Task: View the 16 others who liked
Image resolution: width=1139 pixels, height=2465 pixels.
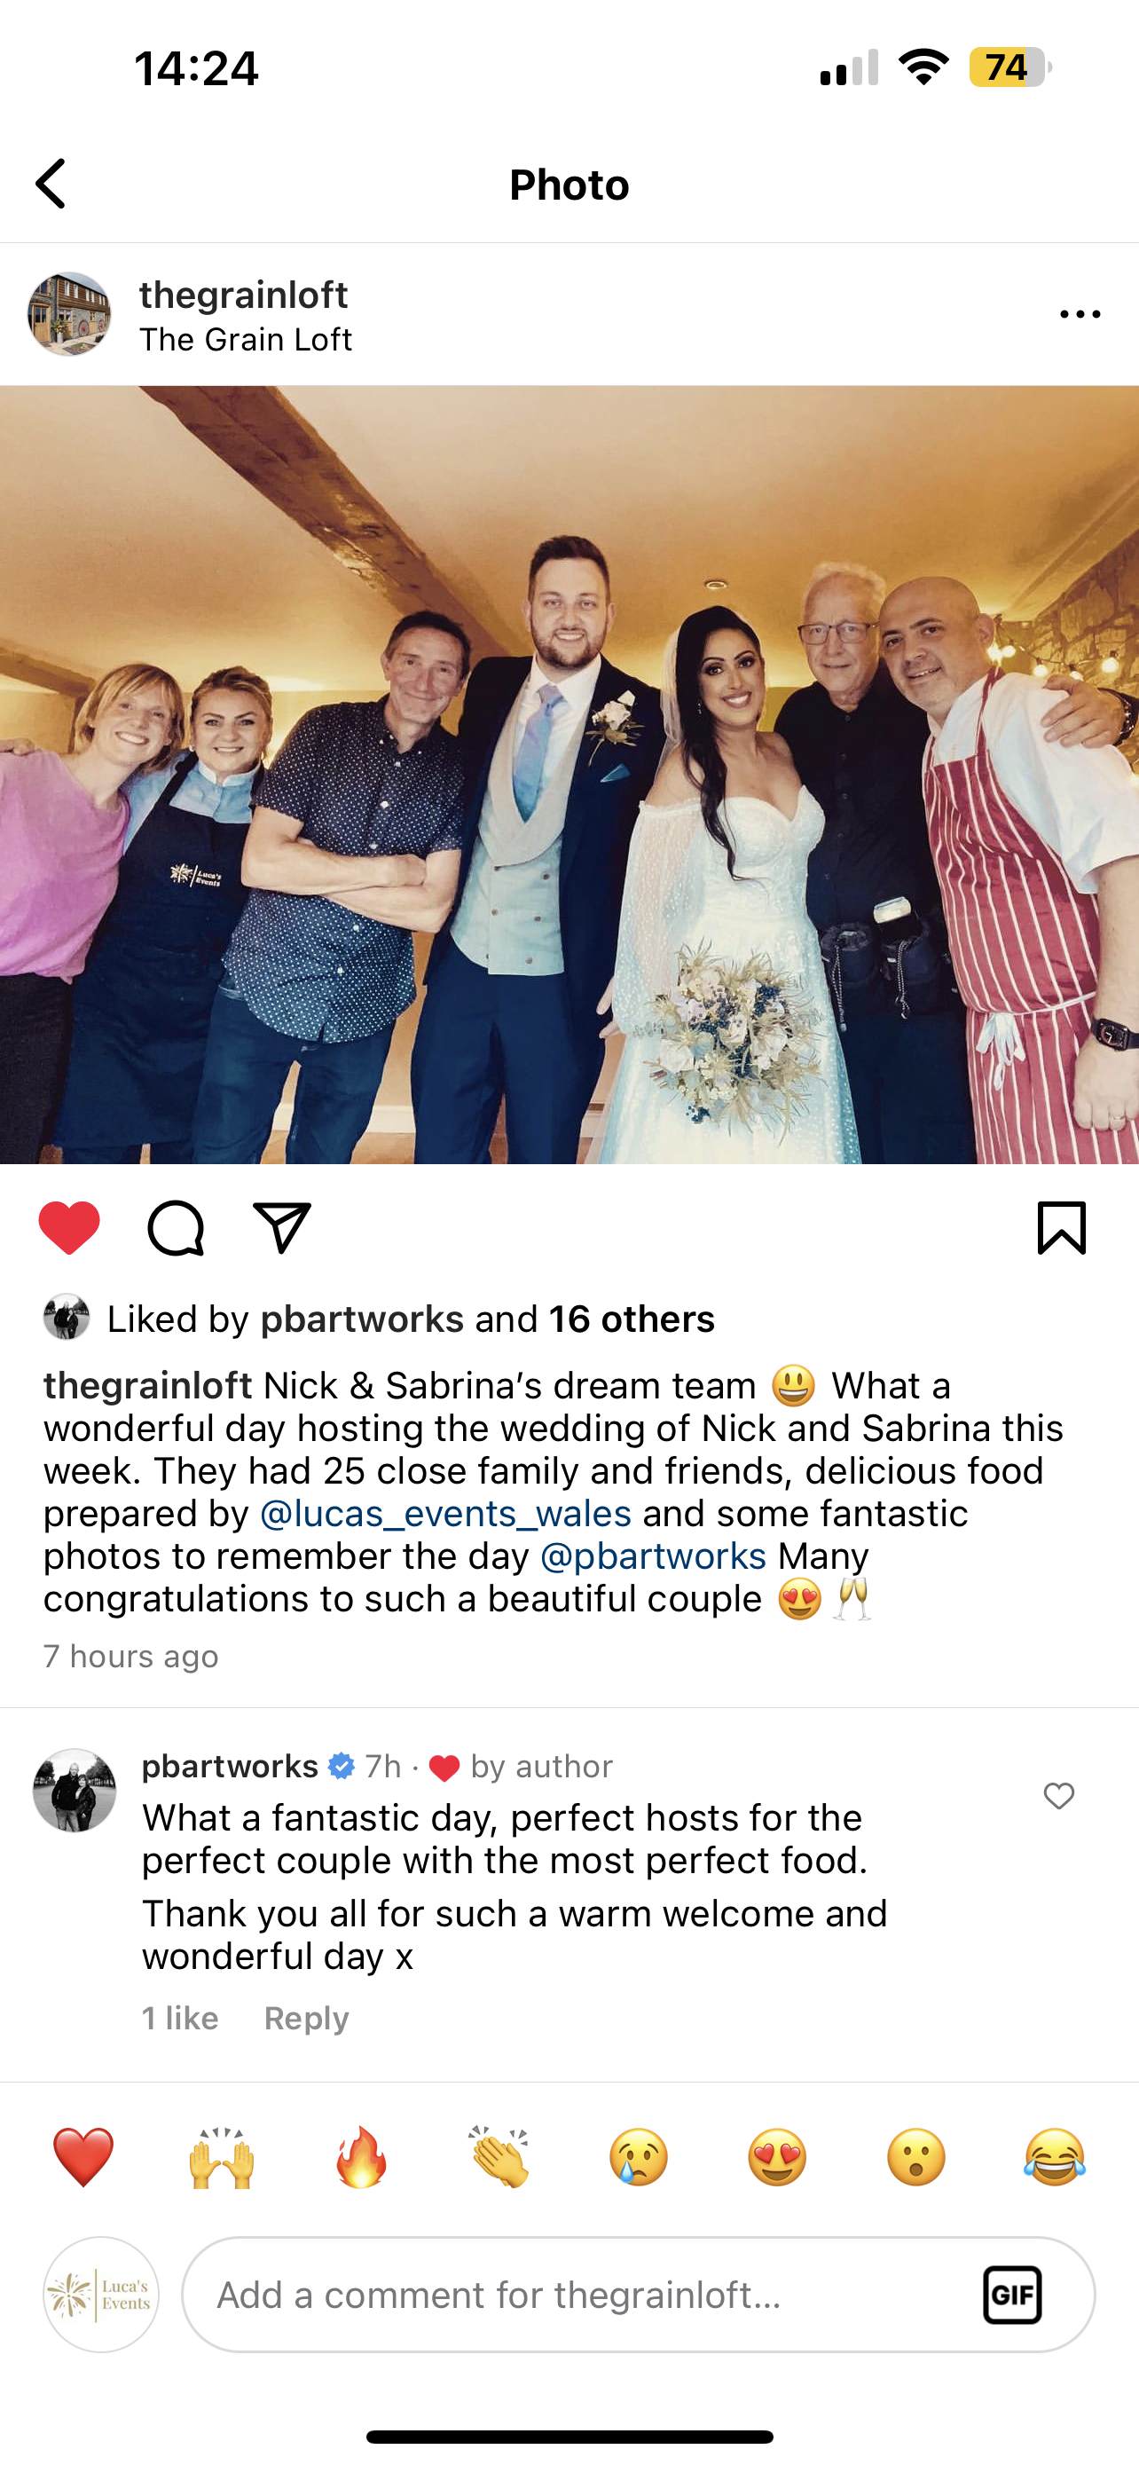Action: [x=632, y=1319]
